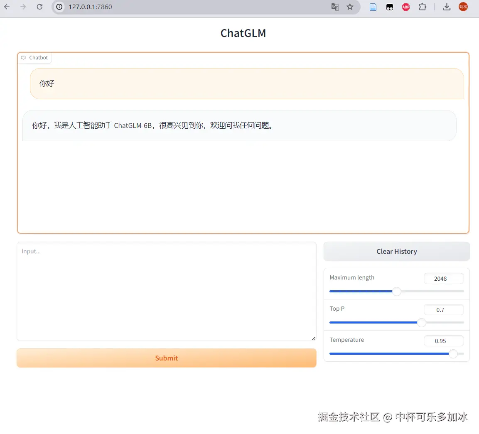
Task: Click the user message 你好 bubble
Action: click(247, 83)
